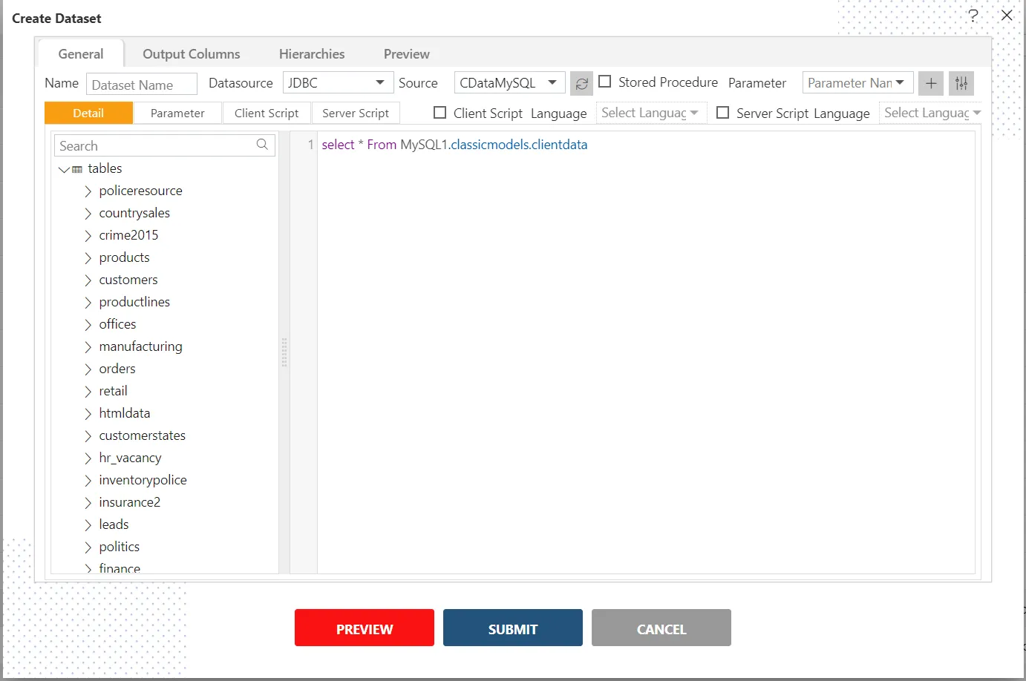1026x681 pixels.
Task: Click the SUBMIT button
Action: click(x=513, y=628)
